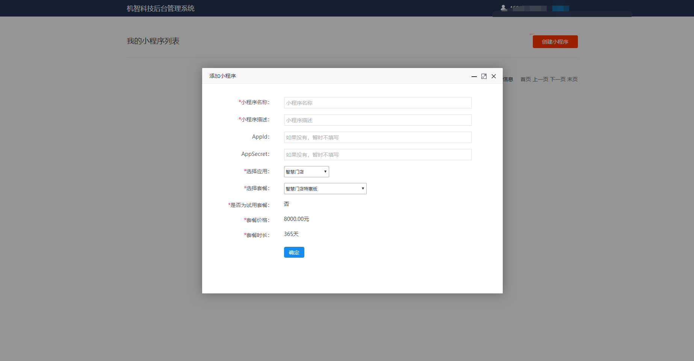
Task: Click the AppId input field
Action: point(378,137)
